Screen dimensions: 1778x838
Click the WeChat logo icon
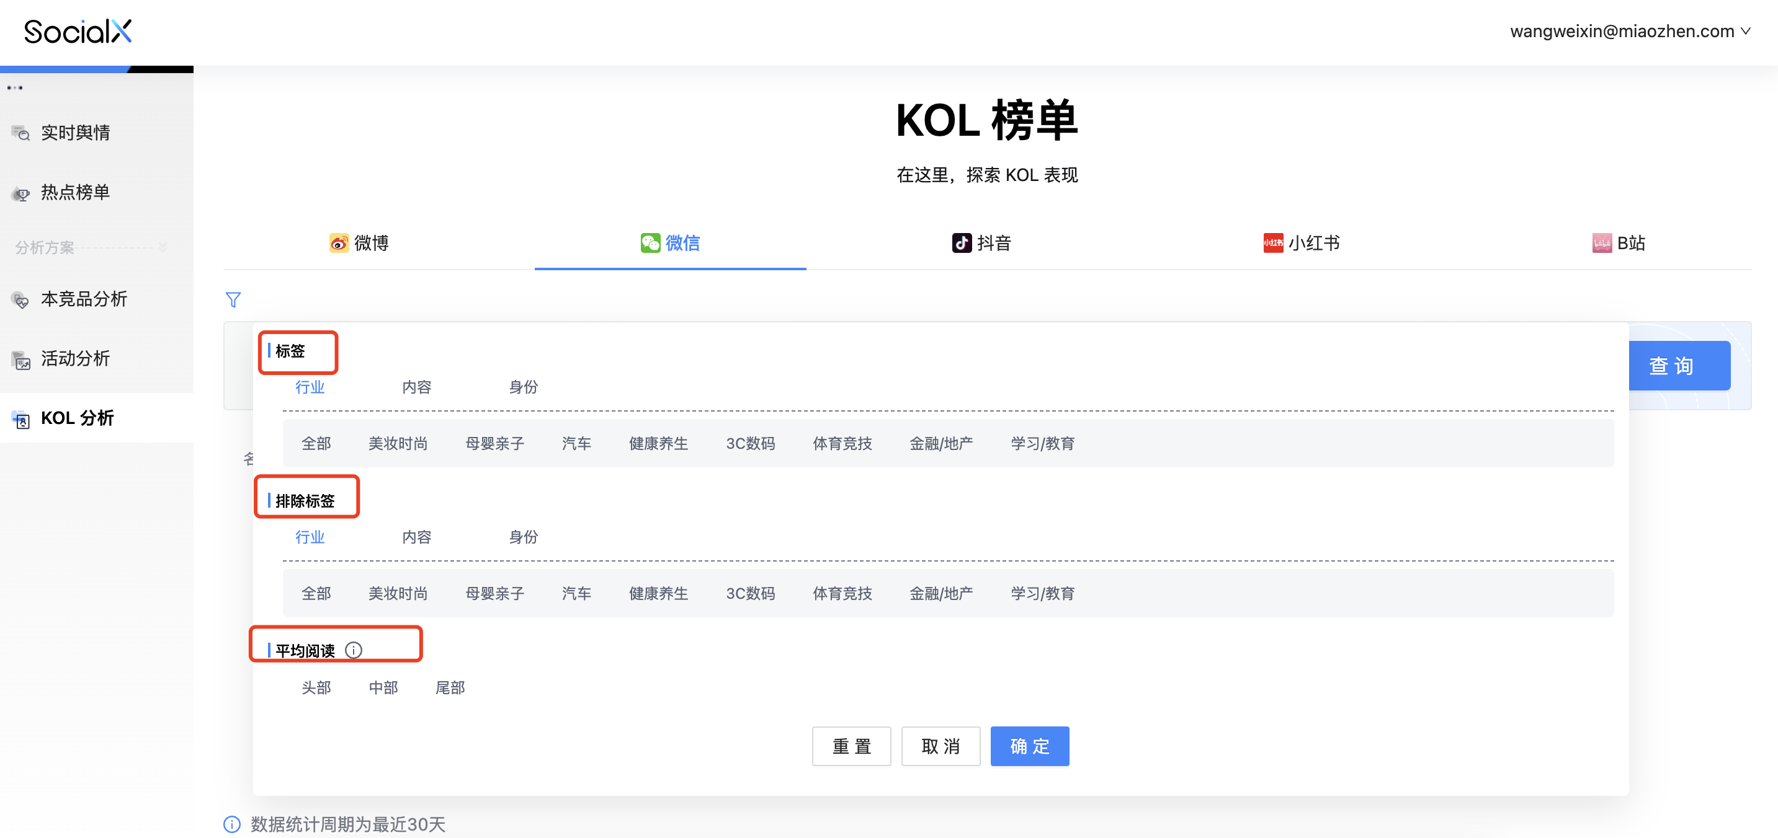click(650, 243)
